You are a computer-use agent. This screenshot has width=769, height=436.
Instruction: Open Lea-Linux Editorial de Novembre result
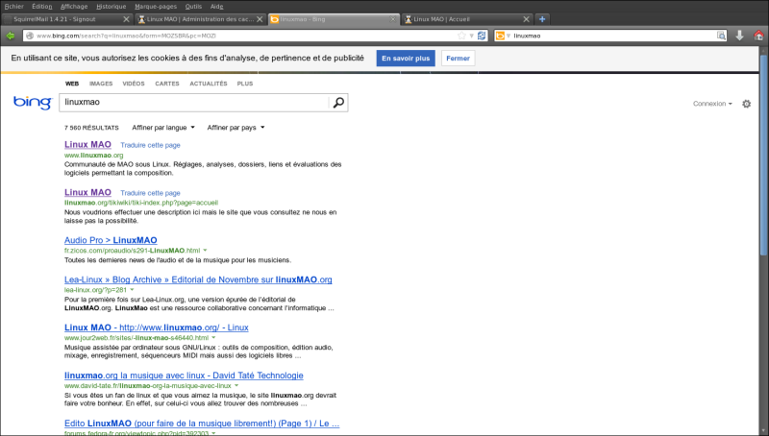pos(198,279)
